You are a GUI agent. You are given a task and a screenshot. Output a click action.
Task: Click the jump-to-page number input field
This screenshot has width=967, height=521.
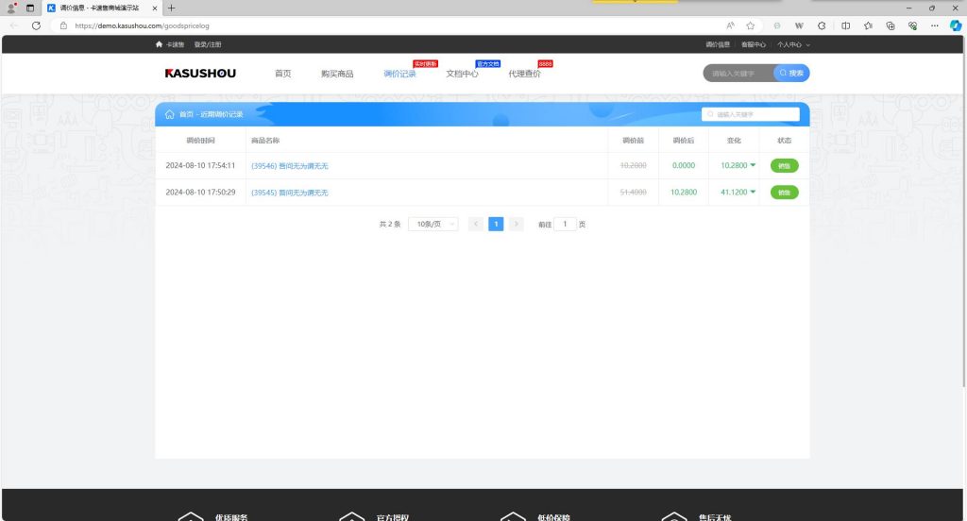[x=565, y=224]
